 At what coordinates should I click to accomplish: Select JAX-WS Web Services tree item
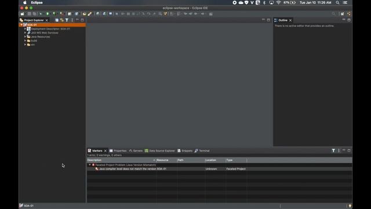[x=45, y=33]
